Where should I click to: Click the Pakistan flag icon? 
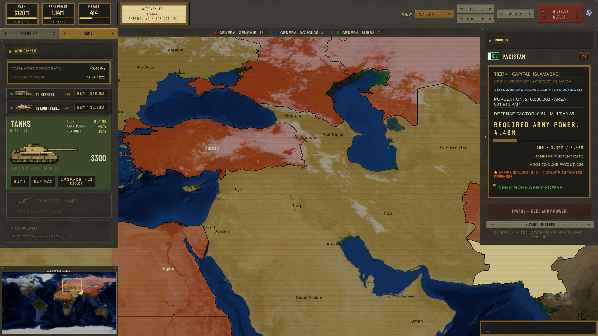click(x=493, y=56)
